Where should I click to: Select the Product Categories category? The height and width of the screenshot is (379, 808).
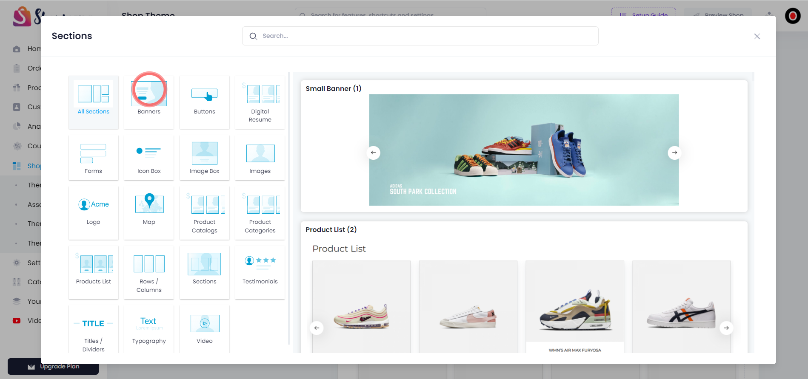(260, 213)
